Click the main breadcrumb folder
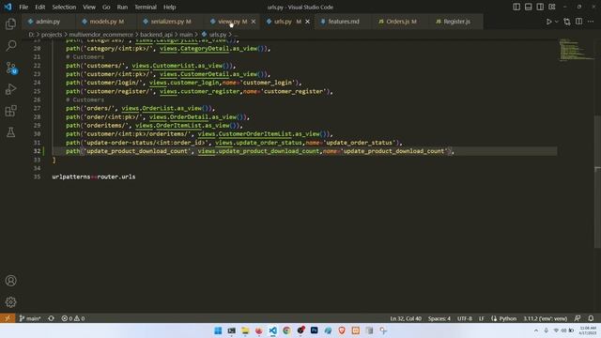 pos(186,35)
